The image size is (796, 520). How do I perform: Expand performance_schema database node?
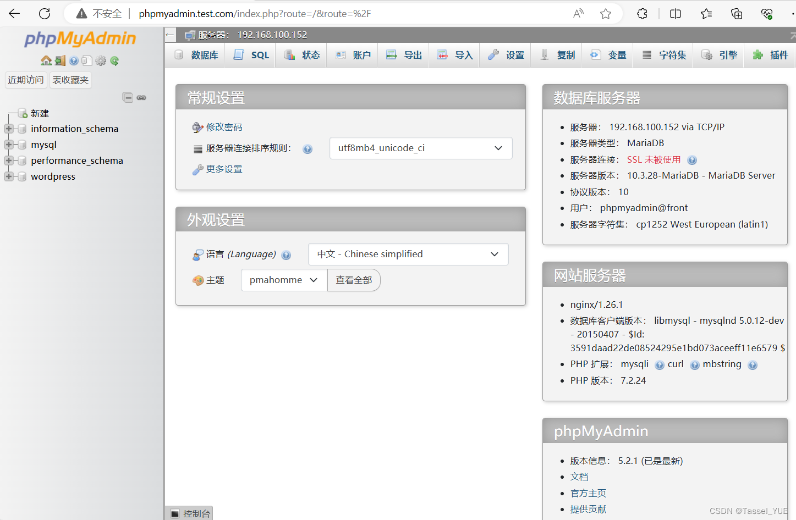[x=9, y=161]
